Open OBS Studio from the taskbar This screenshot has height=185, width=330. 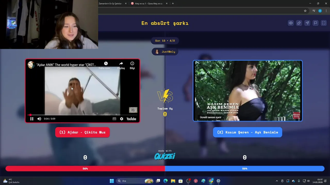188,181
